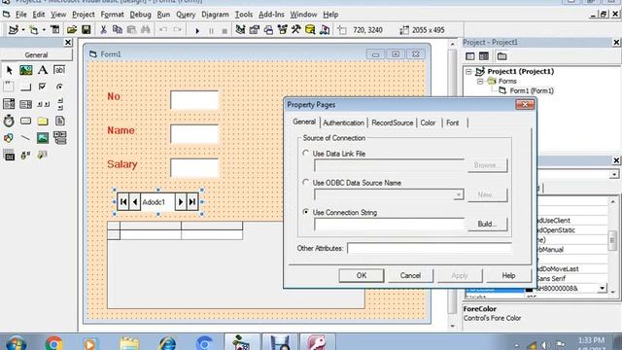Click View Object icon in Project panel
The image size is (622, 350).
pyautogui.click(x=484, y=56)
